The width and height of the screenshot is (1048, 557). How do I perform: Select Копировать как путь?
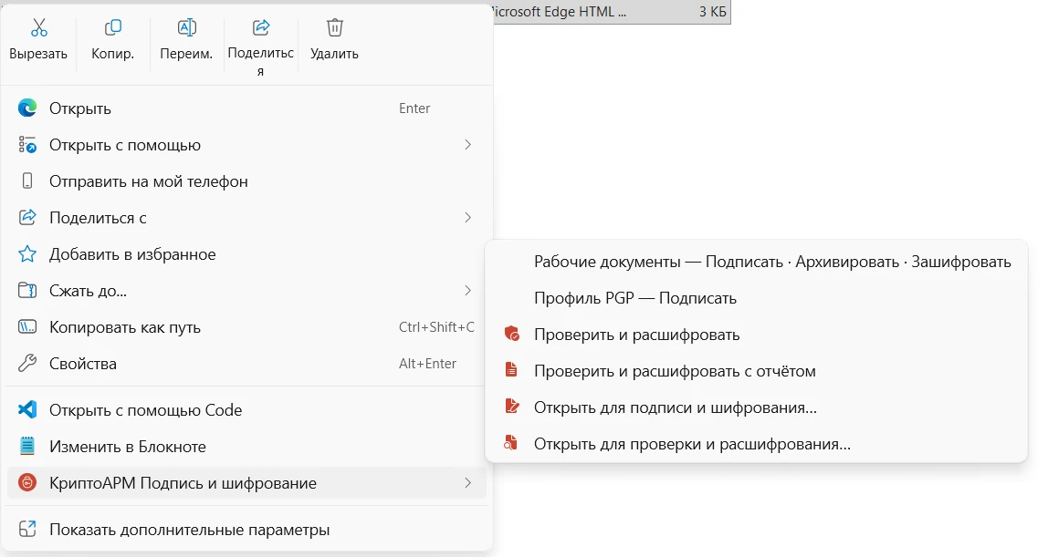246,327
